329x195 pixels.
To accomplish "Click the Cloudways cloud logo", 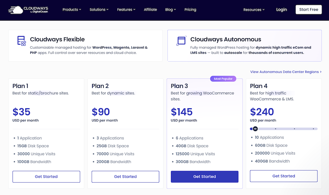I will 28,10.
